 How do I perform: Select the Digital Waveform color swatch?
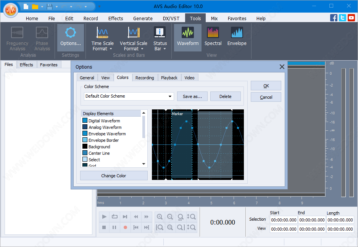pos(85,120)
